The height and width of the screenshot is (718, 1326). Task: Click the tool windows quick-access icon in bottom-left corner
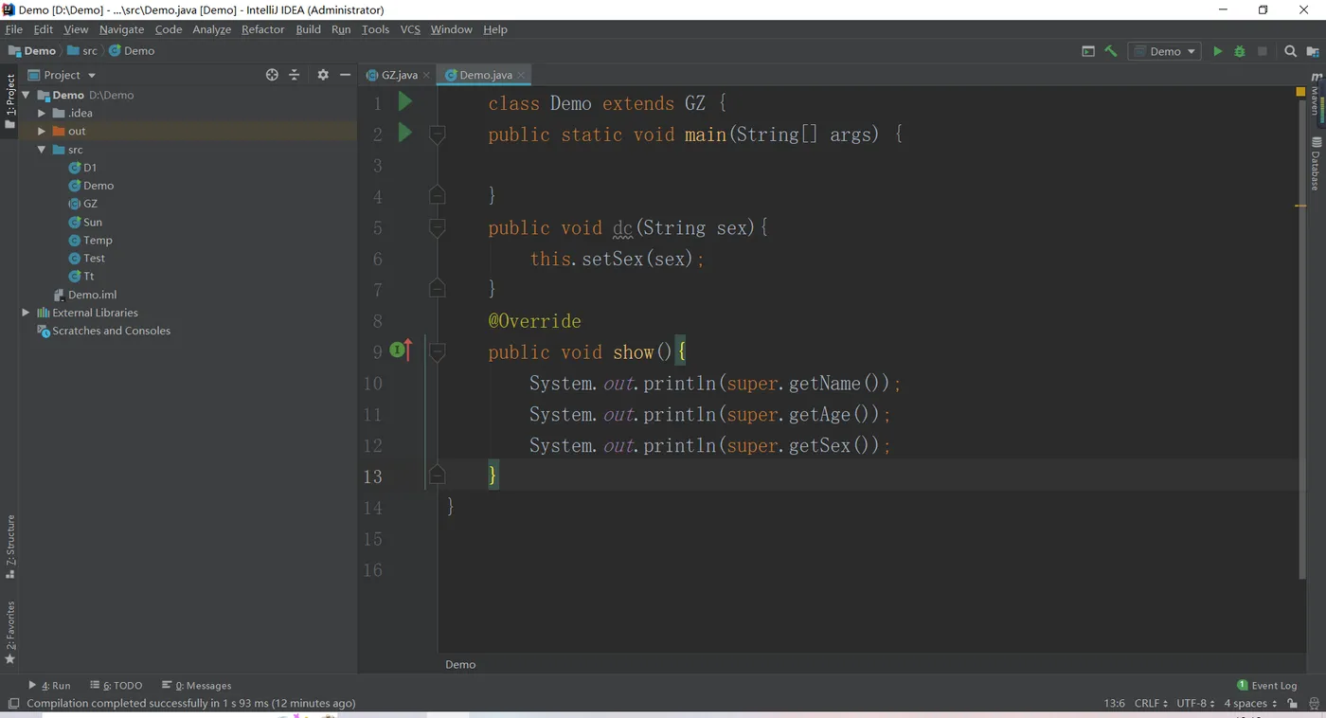12,704
